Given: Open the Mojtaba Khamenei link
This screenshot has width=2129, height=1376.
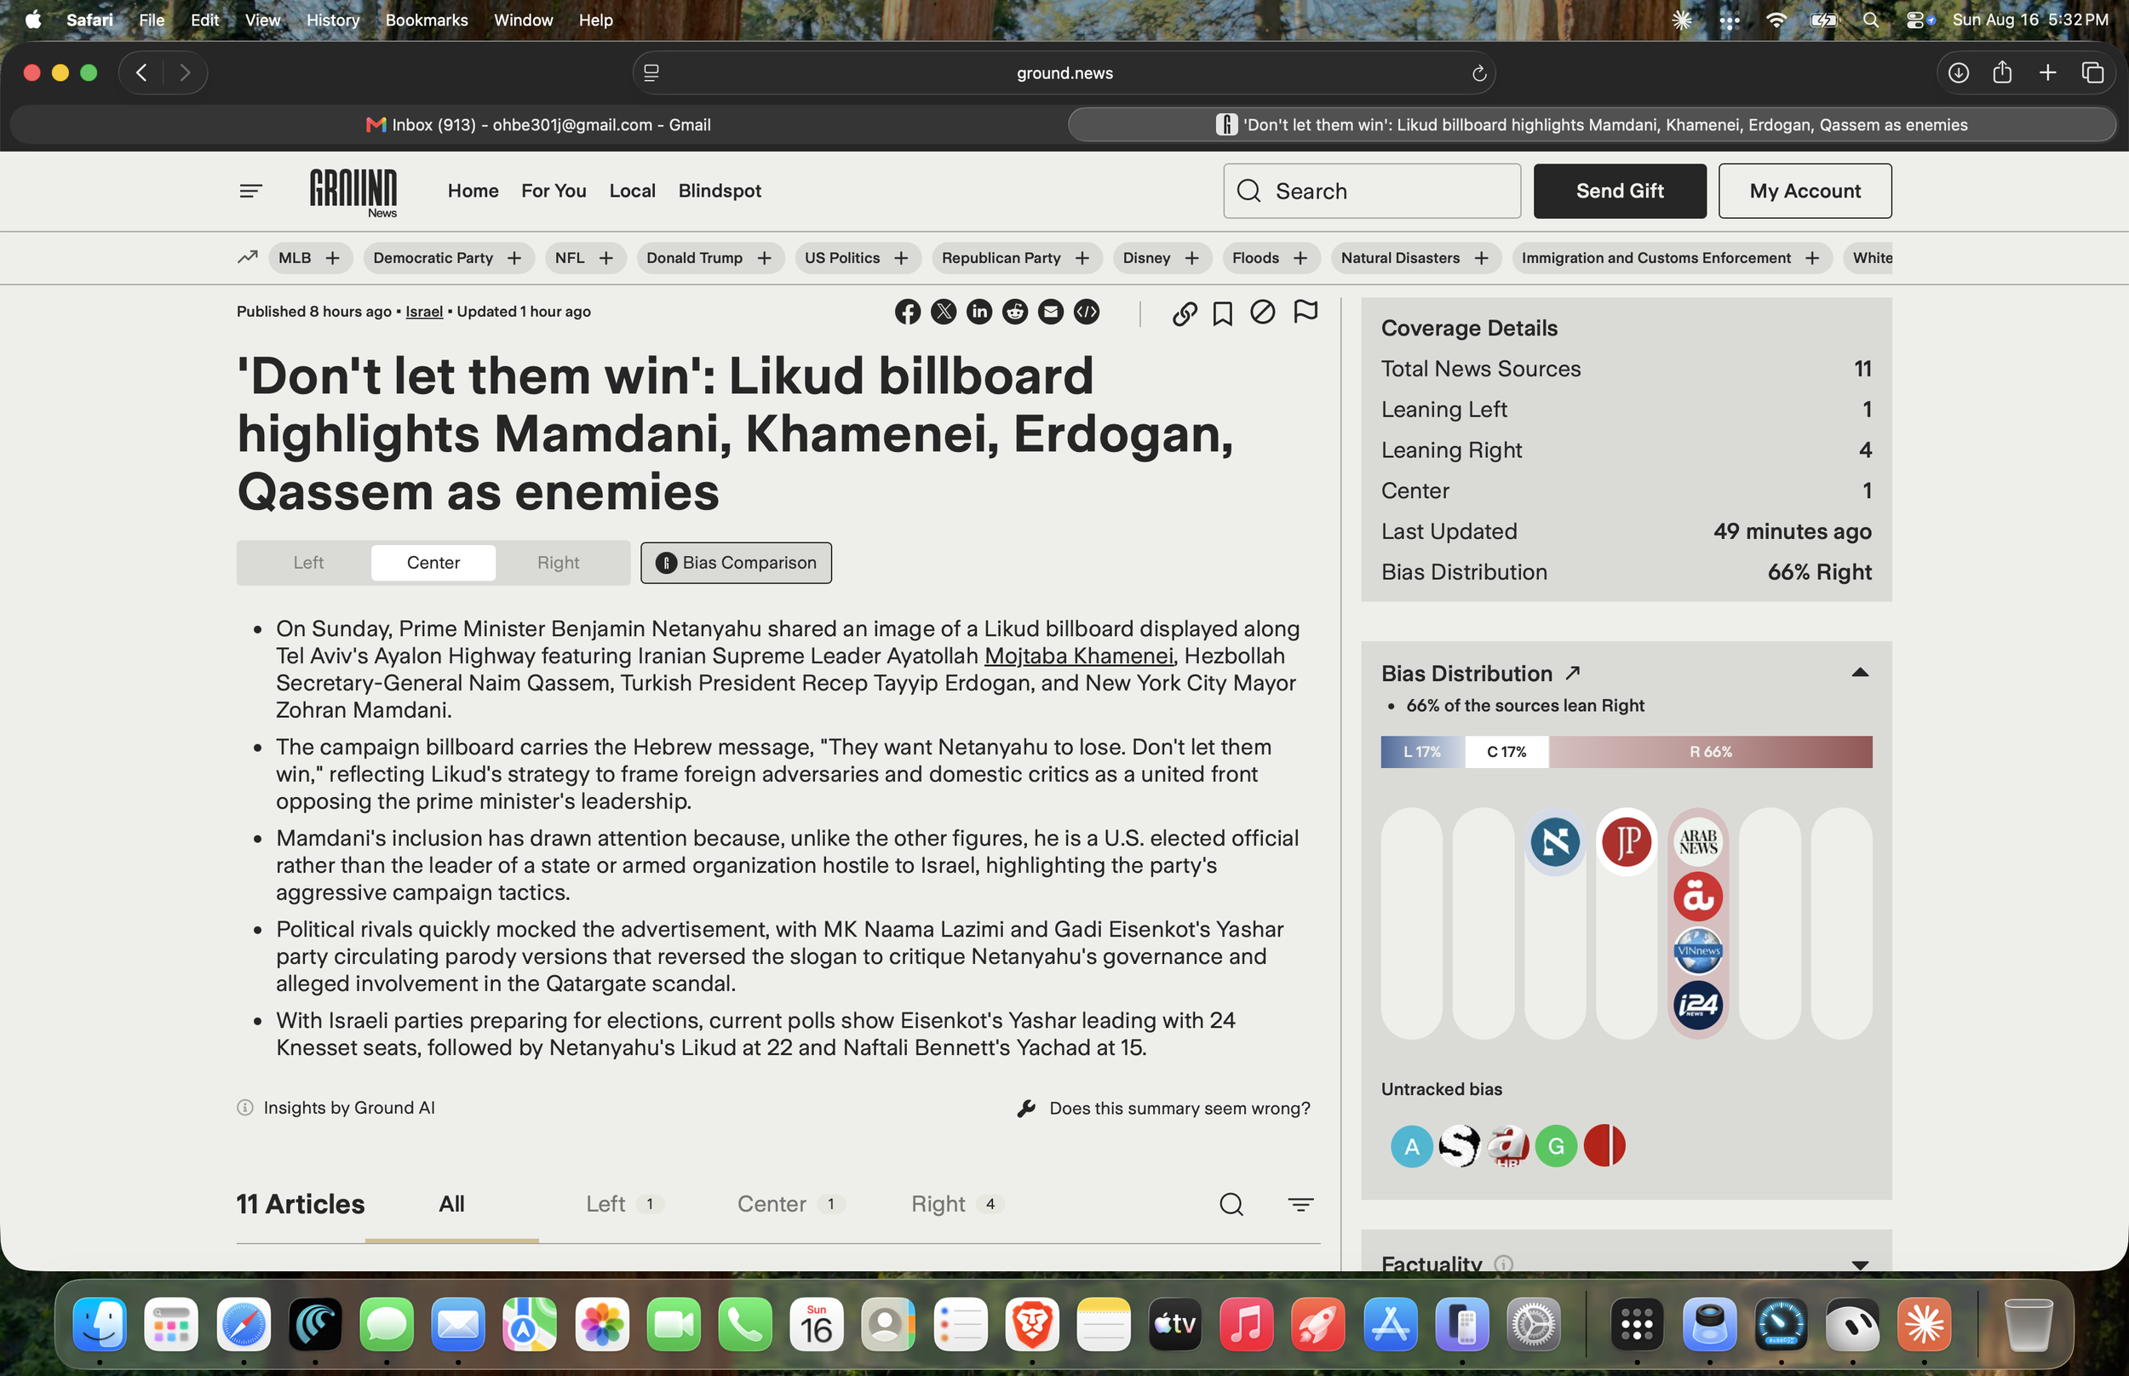Looking at the screenshot, I should tap(1079, 656).
